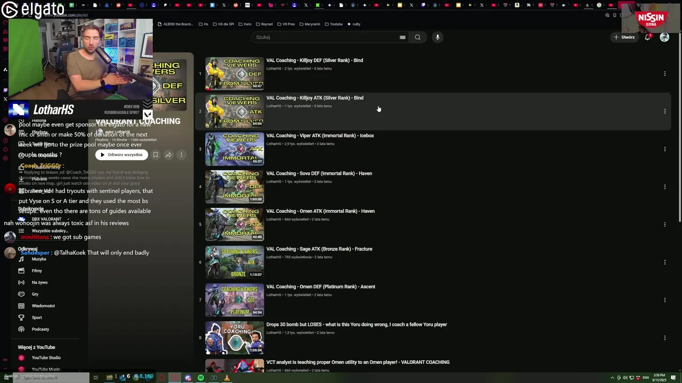Open 'ALIENS the Board...' bookmark

pyautogui.click(x=175, y=24)
